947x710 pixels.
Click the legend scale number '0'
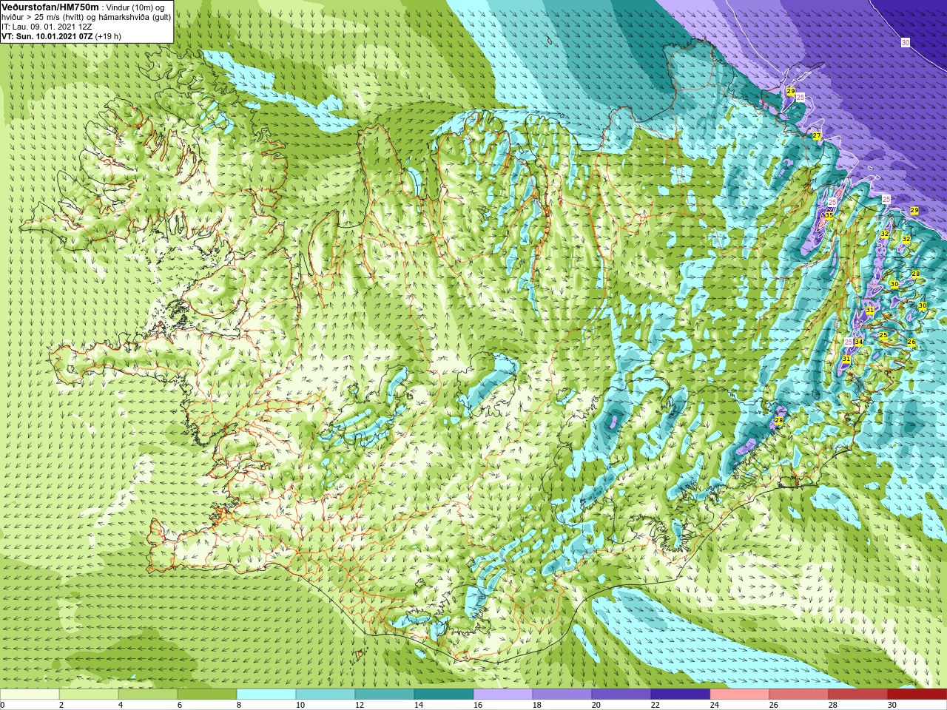click(2, 705)
